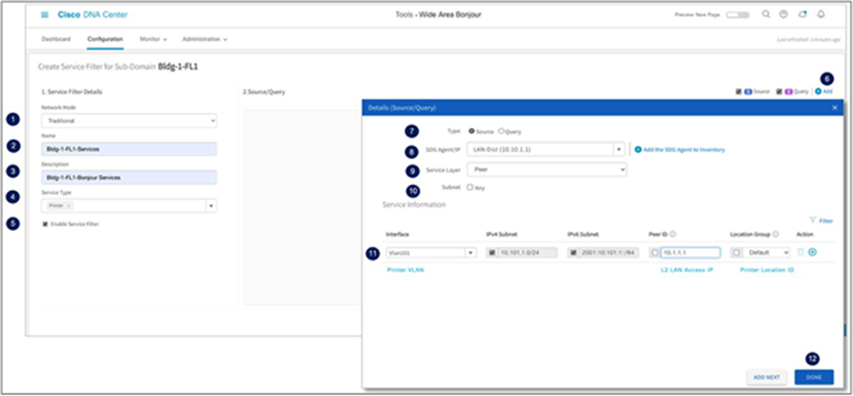Viewport: 853px width, 396px height.
Task: Click the L2 LAN Access IP label
Action: coord(686,270)
